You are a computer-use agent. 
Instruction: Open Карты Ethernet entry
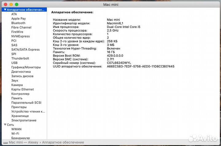click(x=22, y=89)
